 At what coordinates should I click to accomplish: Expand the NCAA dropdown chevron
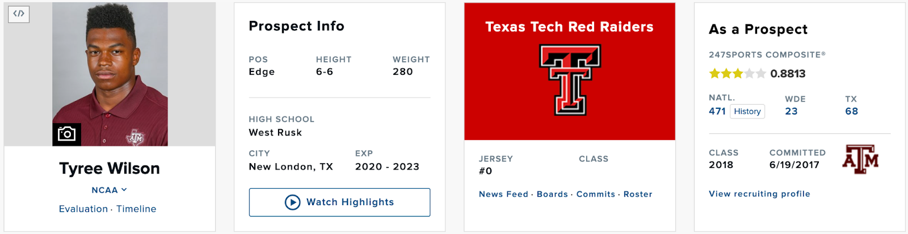point(124,190)
